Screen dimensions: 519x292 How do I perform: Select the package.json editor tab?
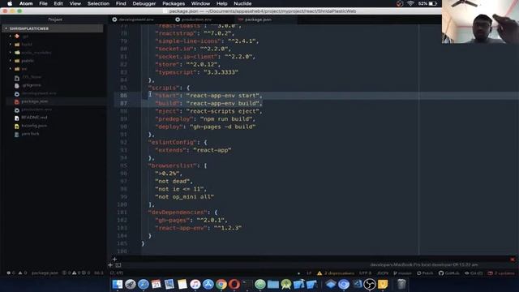pyautogui.click(x=258, y=19)
